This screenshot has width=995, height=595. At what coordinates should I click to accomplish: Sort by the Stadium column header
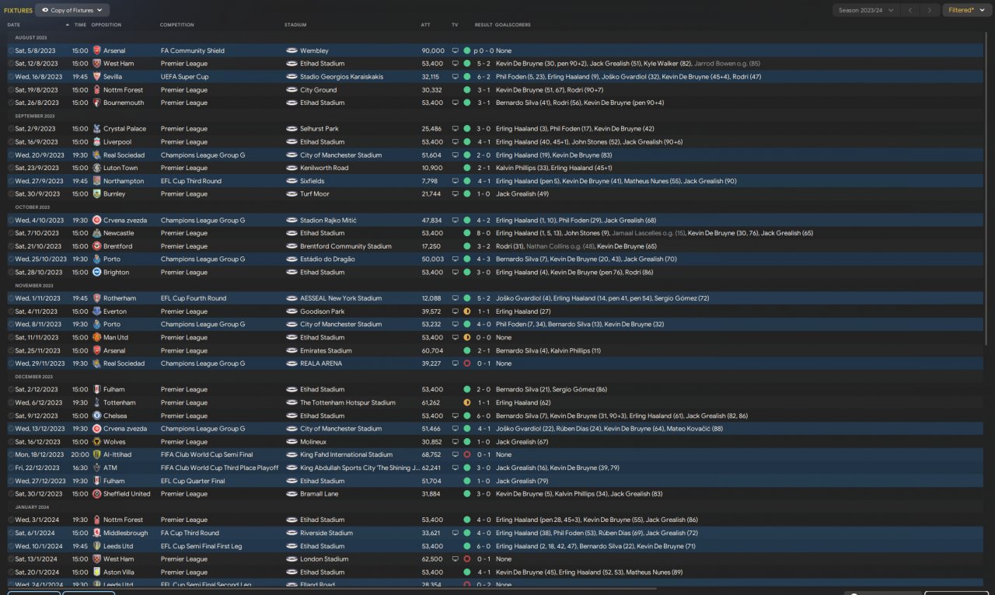coord(295,25)
